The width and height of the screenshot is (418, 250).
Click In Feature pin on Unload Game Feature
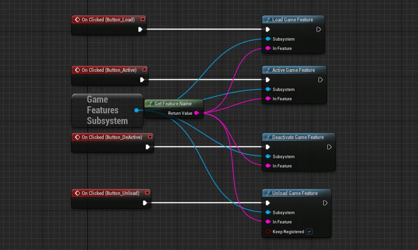pos(268,222)
